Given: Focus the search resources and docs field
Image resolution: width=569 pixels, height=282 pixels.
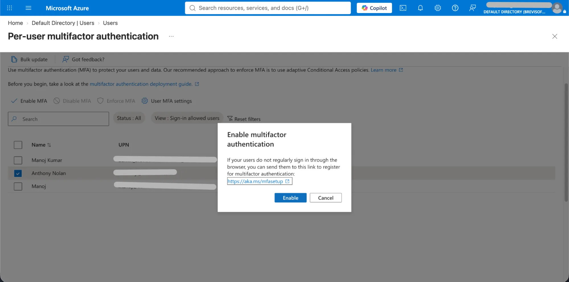Looking at the screenshot, I should 268,8.
